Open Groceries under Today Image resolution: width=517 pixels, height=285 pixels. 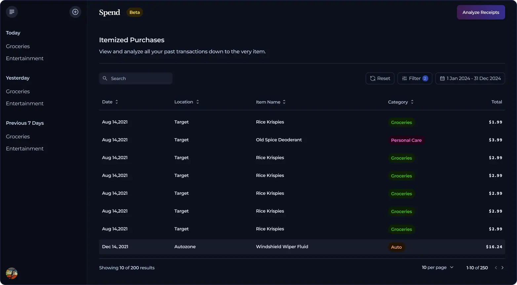click(18, 46)
